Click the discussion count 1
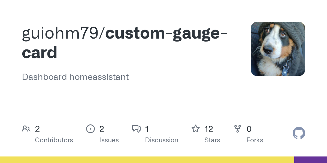The width and height of the screenshot is (327, 163). click(147, 129)
